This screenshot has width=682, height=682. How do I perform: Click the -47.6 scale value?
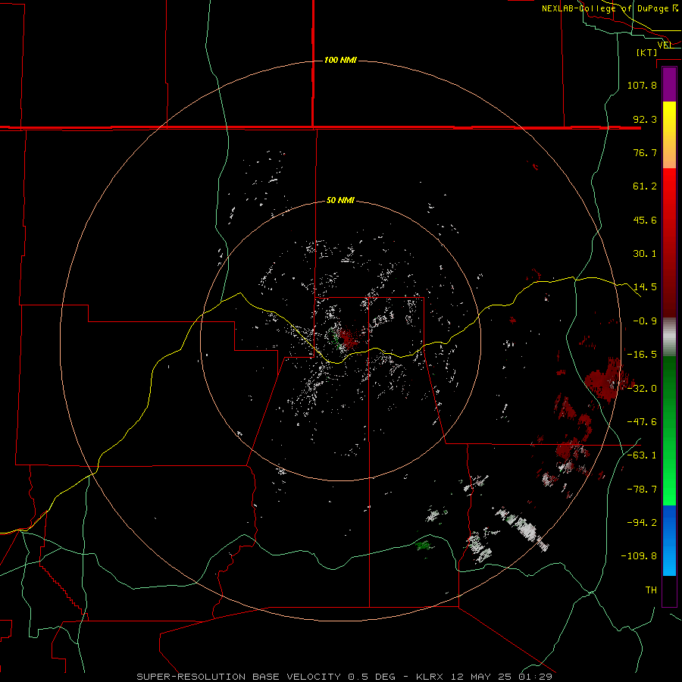point(642,422)
